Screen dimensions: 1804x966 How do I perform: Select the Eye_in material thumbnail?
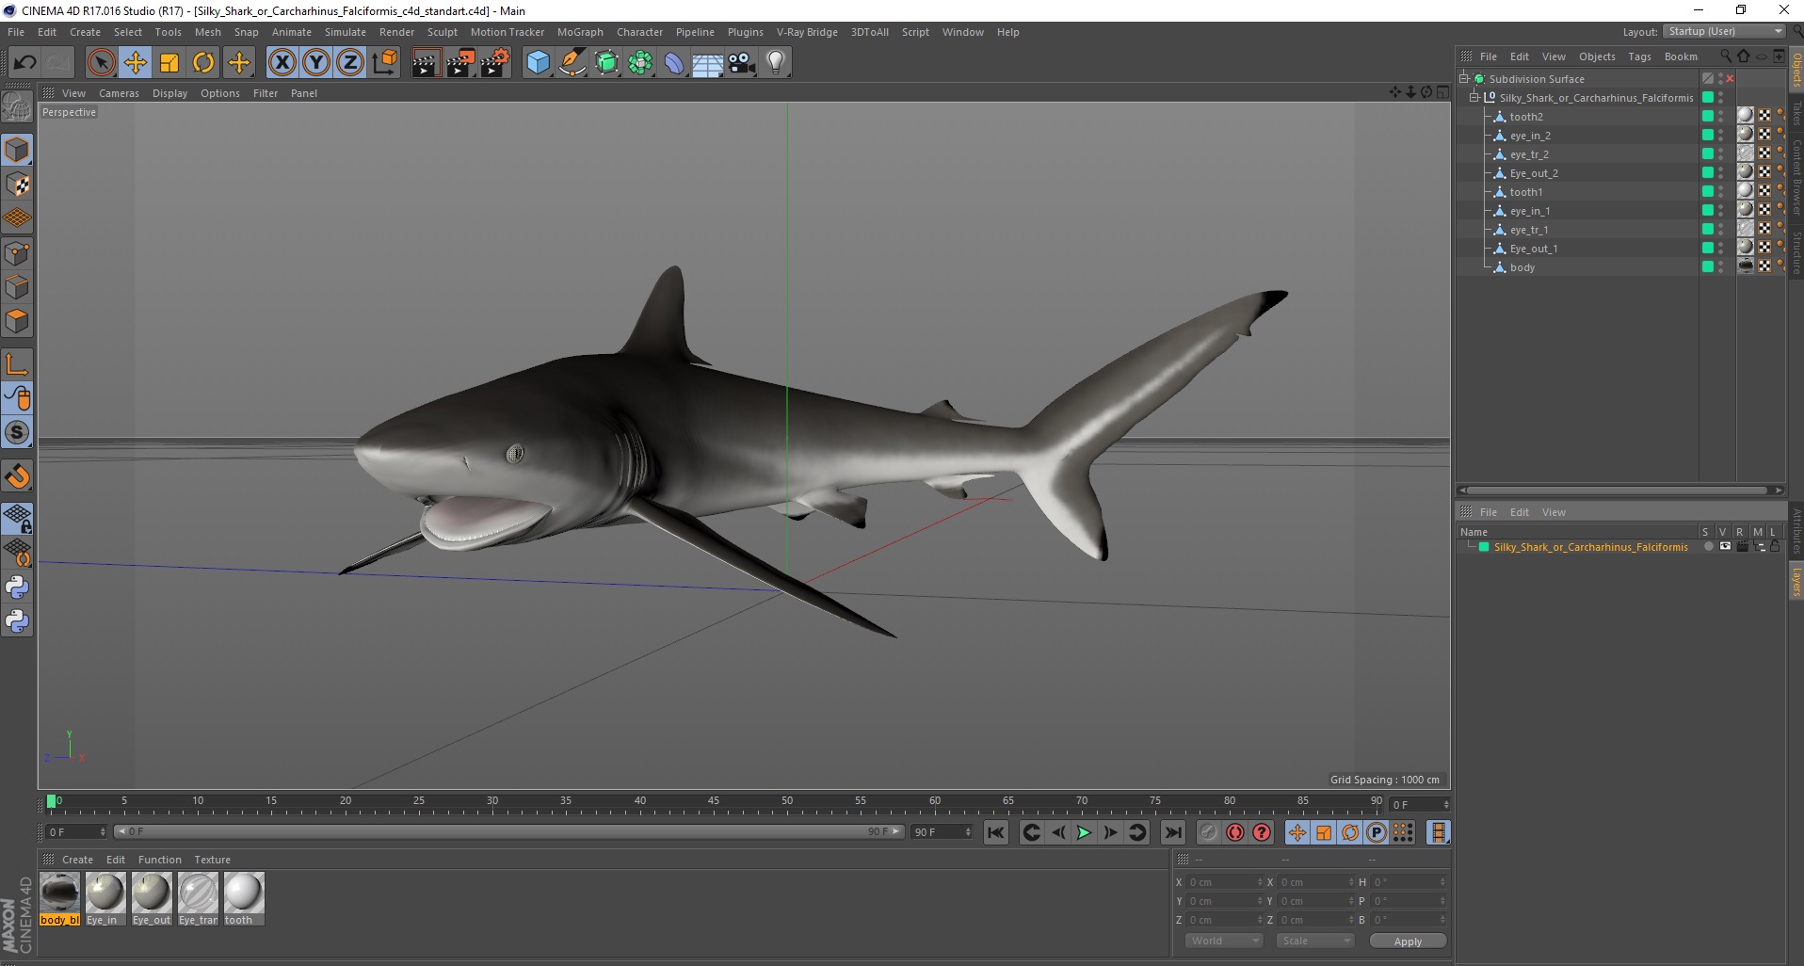(105, 893)
